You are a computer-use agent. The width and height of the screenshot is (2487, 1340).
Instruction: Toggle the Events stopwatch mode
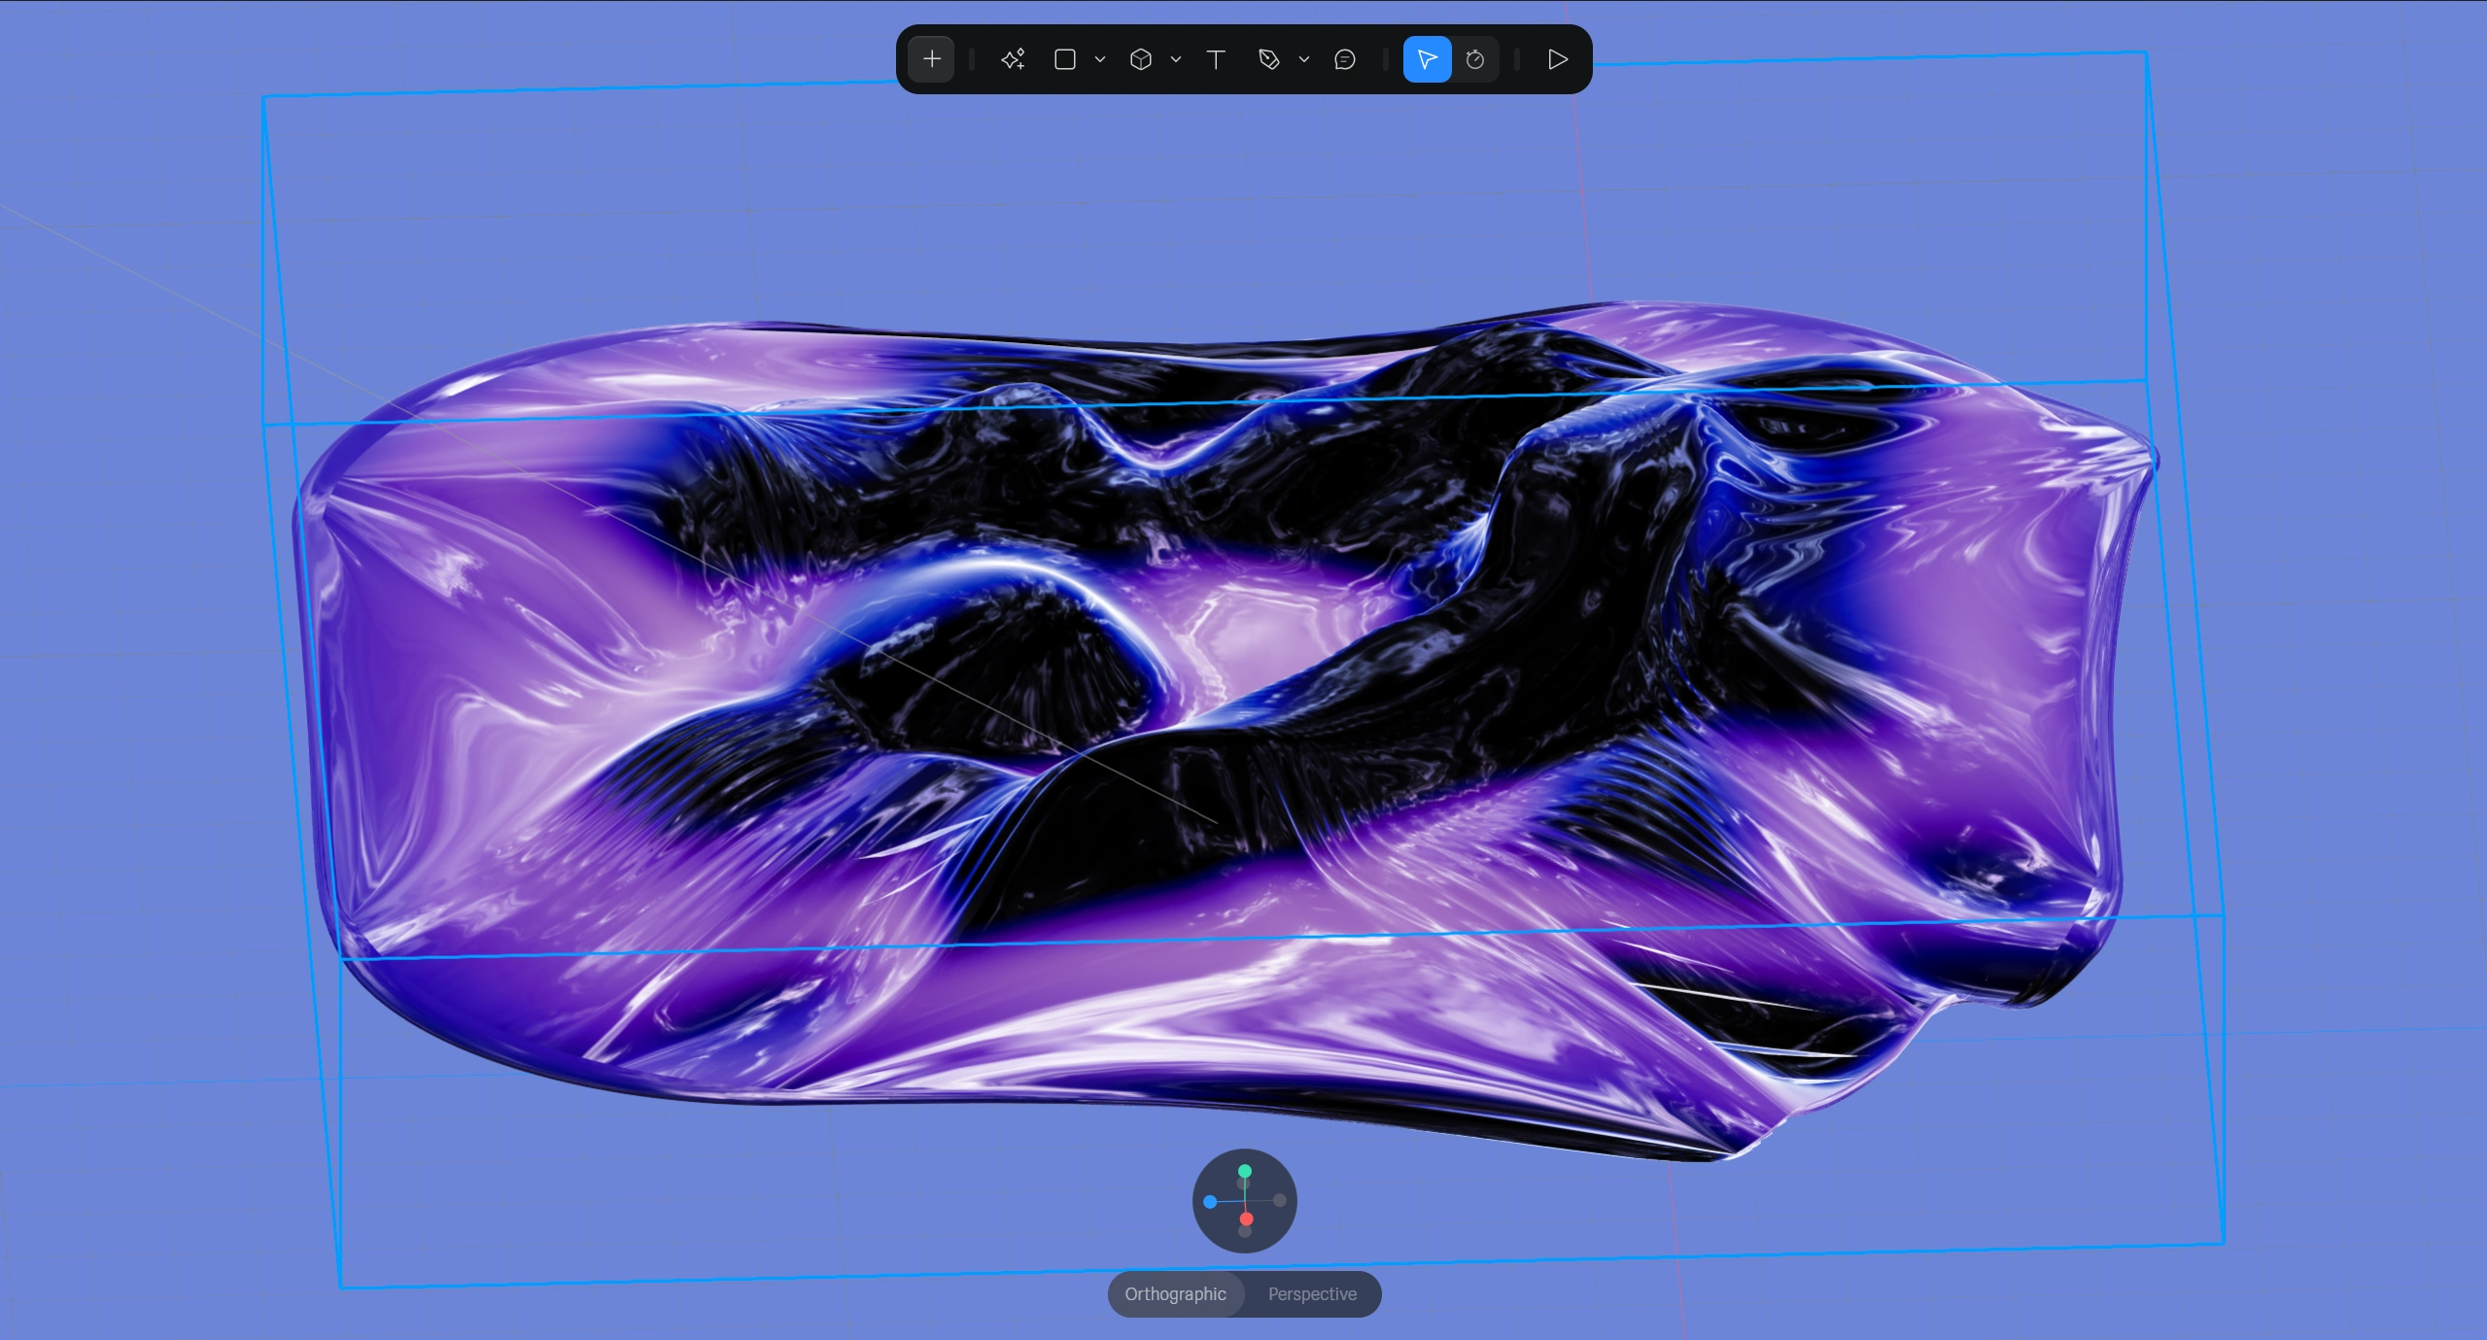[x=1475, y=59]
